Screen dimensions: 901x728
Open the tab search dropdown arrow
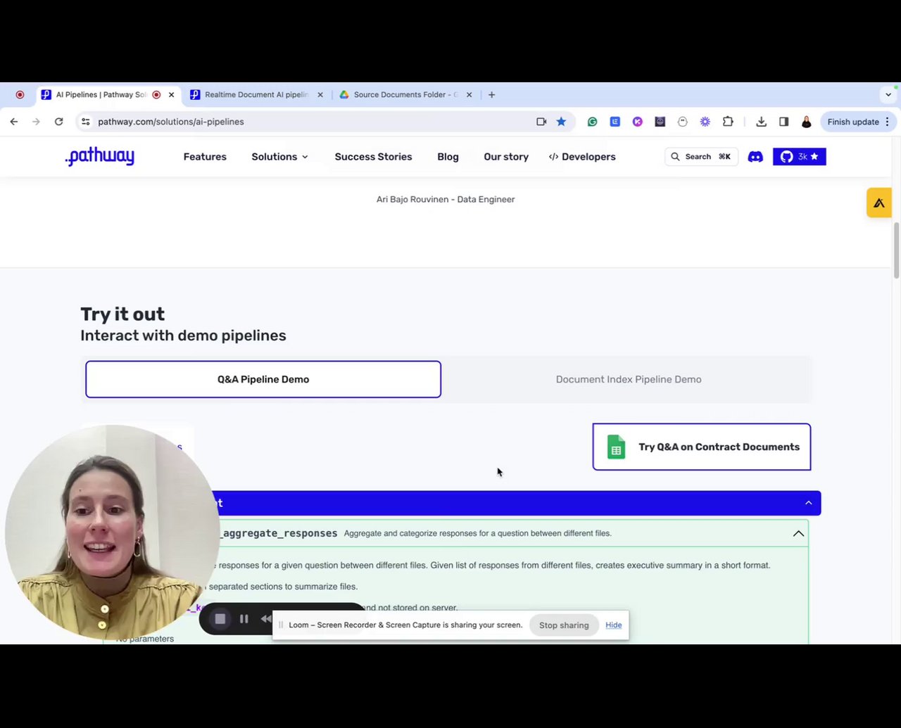tap(888, 95)
